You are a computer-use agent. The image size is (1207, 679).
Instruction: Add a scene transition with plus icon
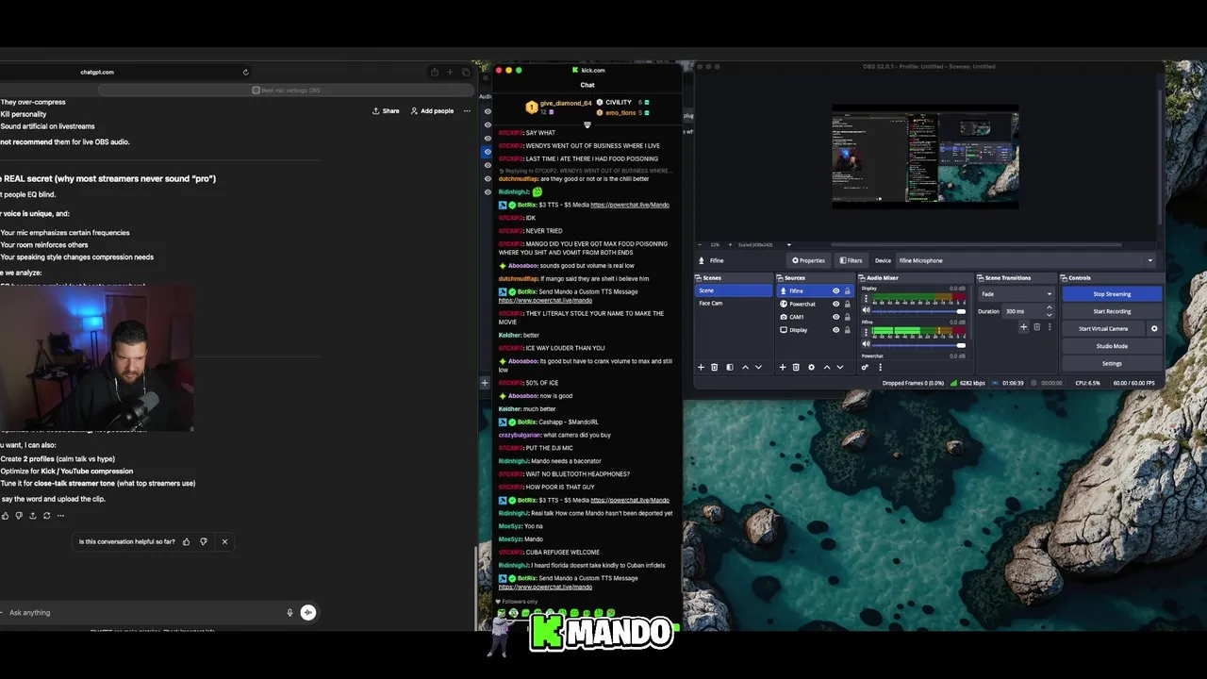click(x=1024, y=327)
